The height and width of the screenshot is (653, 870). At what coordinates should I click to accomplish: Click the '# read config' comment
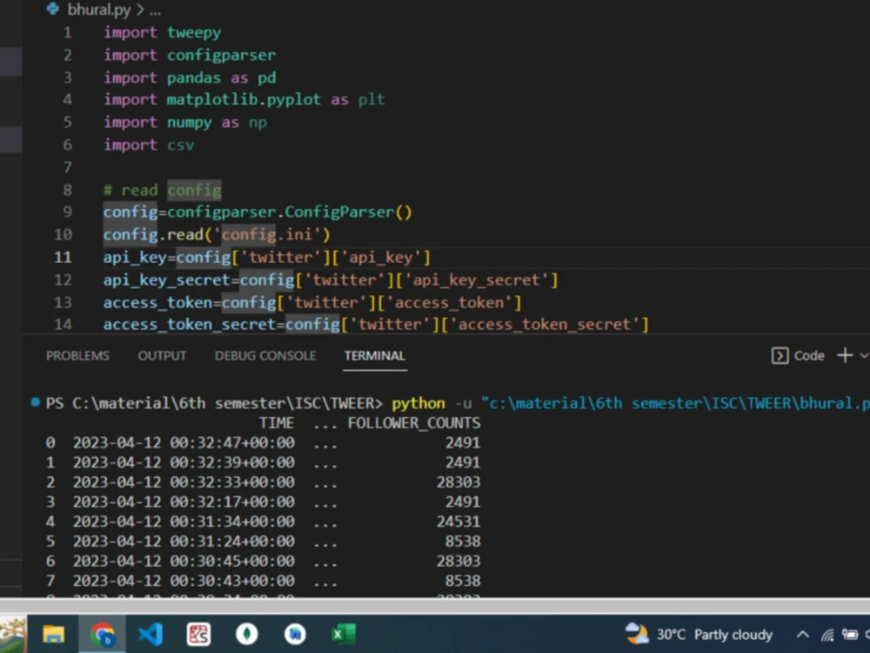(x=162, y=190)
